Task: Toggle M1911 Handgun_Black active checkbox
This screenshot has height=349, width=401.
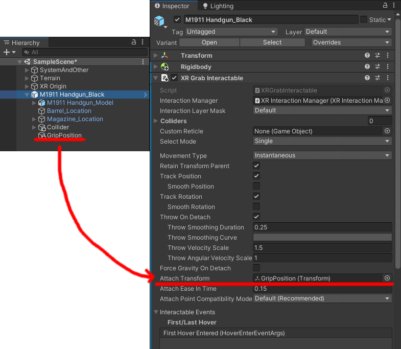Action: point(177,19)
